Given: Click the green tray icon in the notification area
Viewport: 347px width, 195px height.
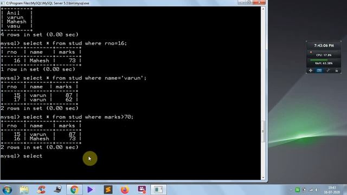Looking at the screenshot, I should point(298,190).
